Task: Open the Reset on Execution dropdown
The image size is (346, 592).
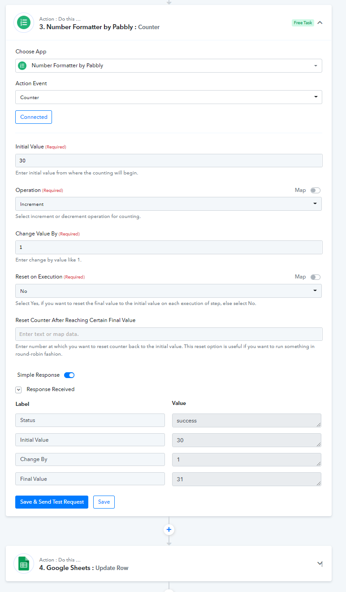Action: point(169,291)
